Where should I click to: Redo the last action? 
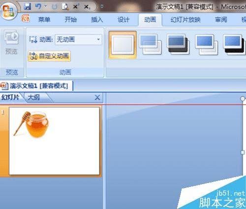click(55, 7)
